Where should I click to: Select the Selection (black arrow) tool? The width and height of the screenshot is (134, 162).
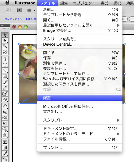point(5,35)
